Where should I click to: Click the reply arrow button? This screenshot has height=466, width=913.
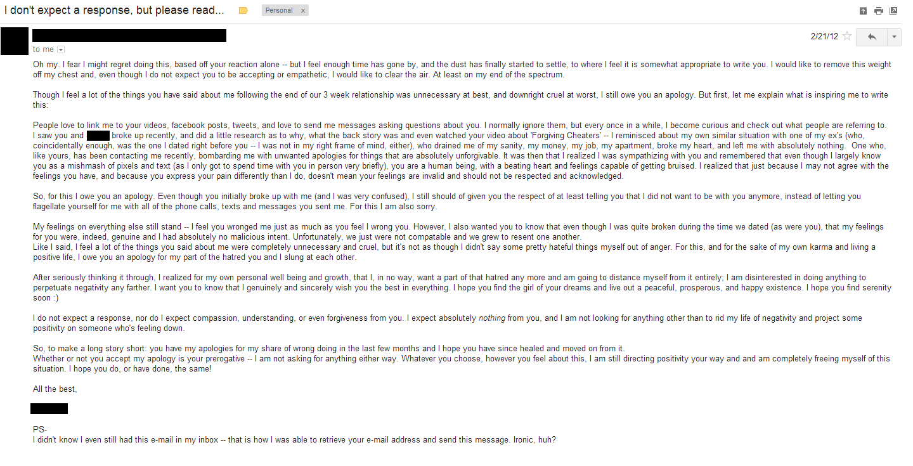pyautogui.click(x=872, y=37)
